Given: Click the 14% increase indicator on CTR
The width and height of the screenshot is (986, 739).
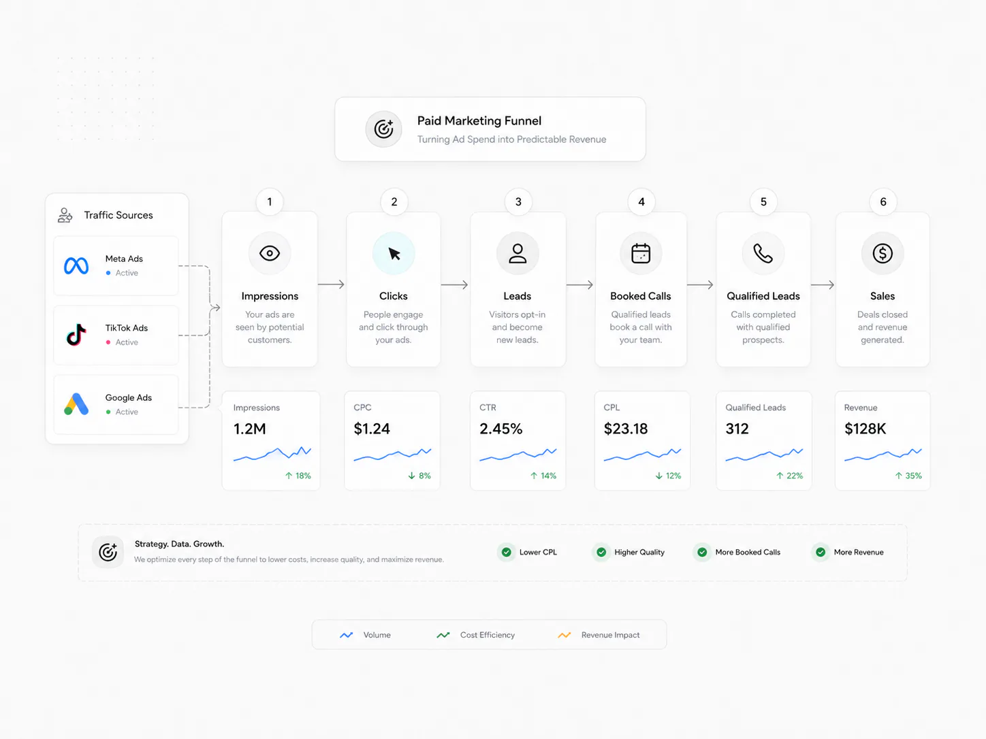Looking at the screenshot, I should [x=543, y=476].
